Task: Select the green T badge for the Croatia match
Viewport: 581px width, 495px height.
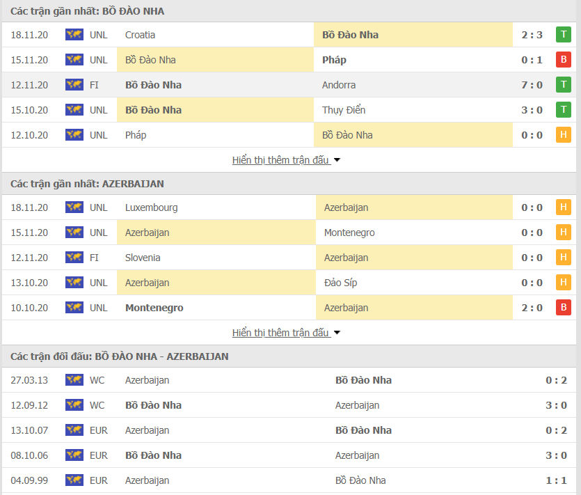Action: (x=564, y=34)
